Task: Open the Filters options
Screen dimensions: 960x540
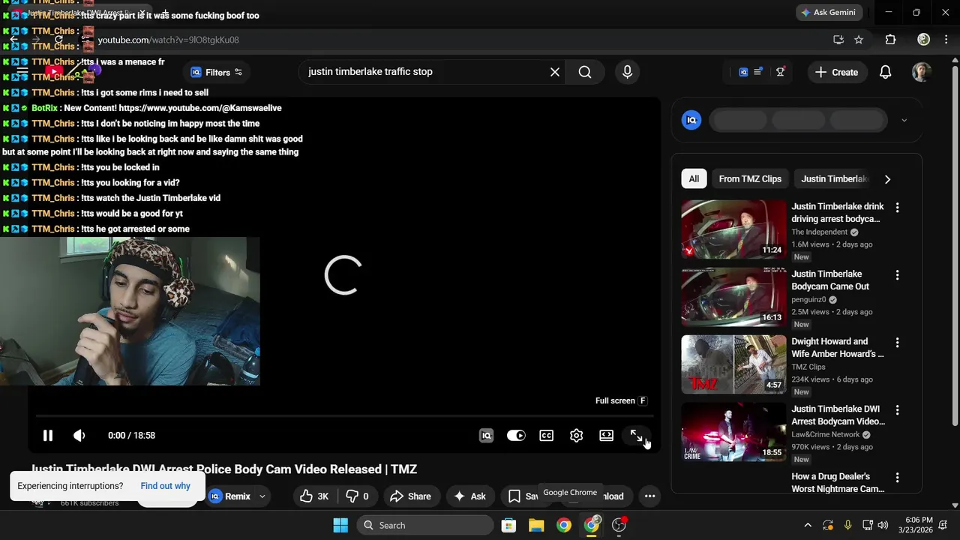Action: (x=217, y=72)
